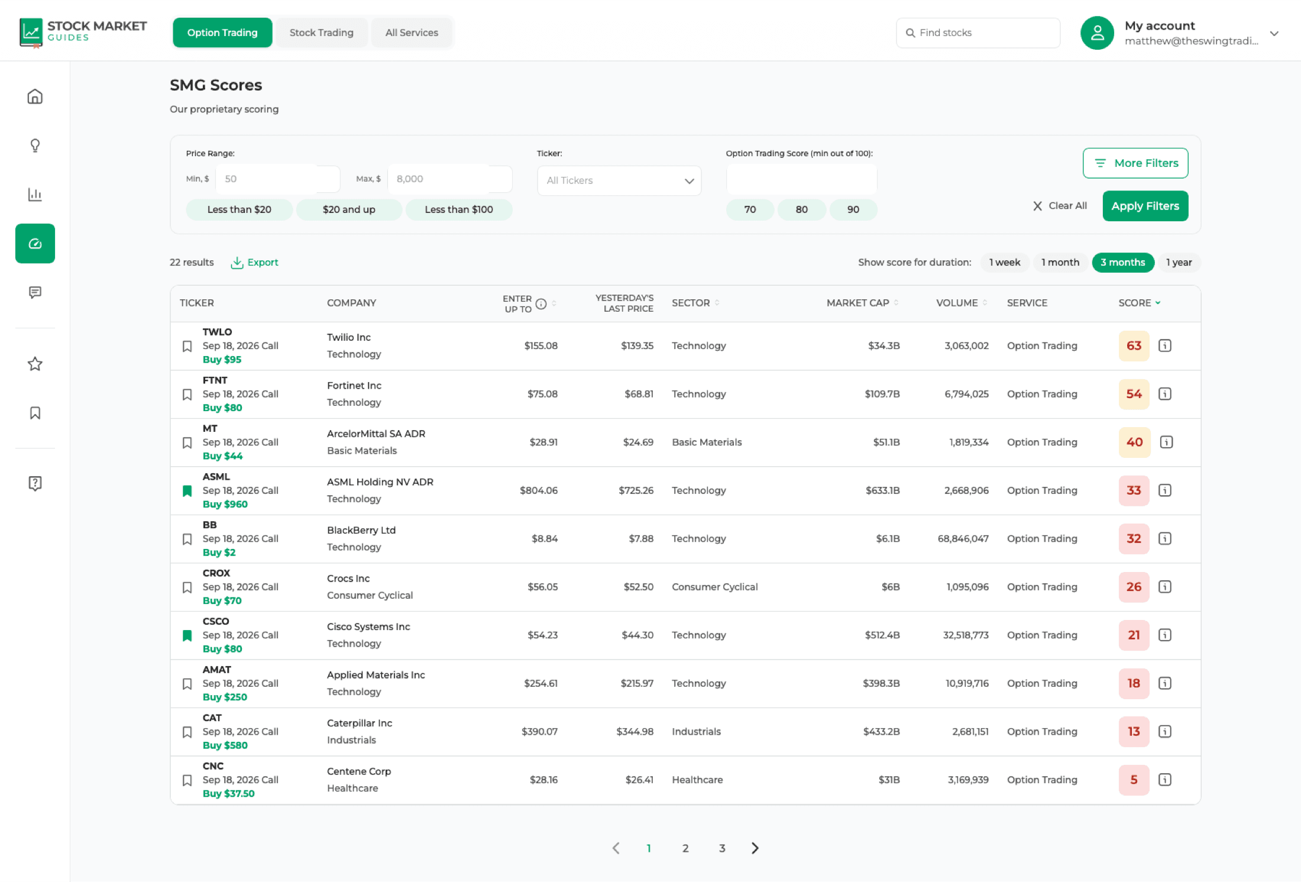Screen dimensions: 1301x882
Task: Open score info icon for FTNT row
Action: (1165, 394)
